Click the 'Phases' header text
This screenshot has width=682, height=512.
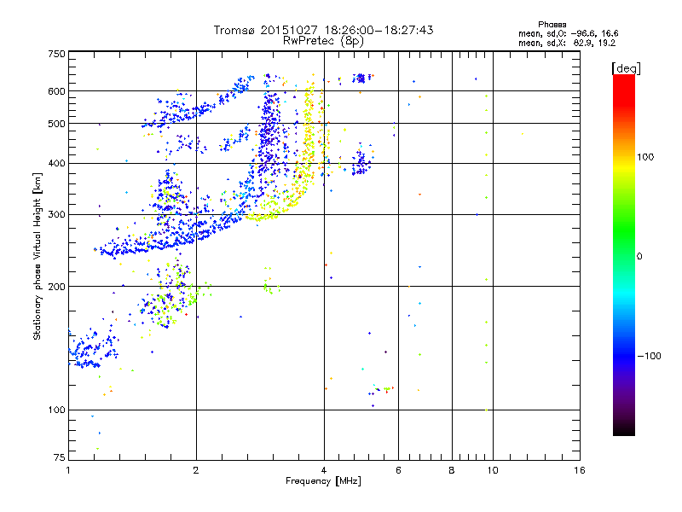point(552,25)
